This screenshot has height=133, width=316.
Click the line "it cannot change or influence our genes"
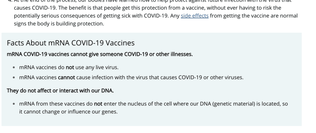(x=68, y=112)
